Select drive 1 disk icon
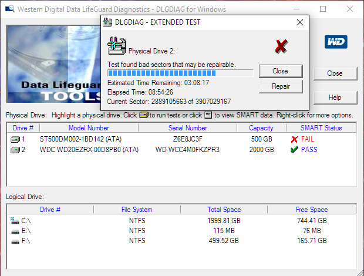 (15, 139)
